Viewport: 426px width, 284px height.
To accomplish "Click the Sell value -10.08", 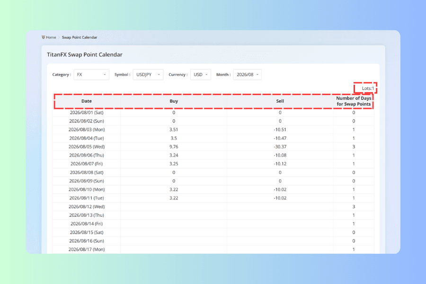I will tap(280, 155).
